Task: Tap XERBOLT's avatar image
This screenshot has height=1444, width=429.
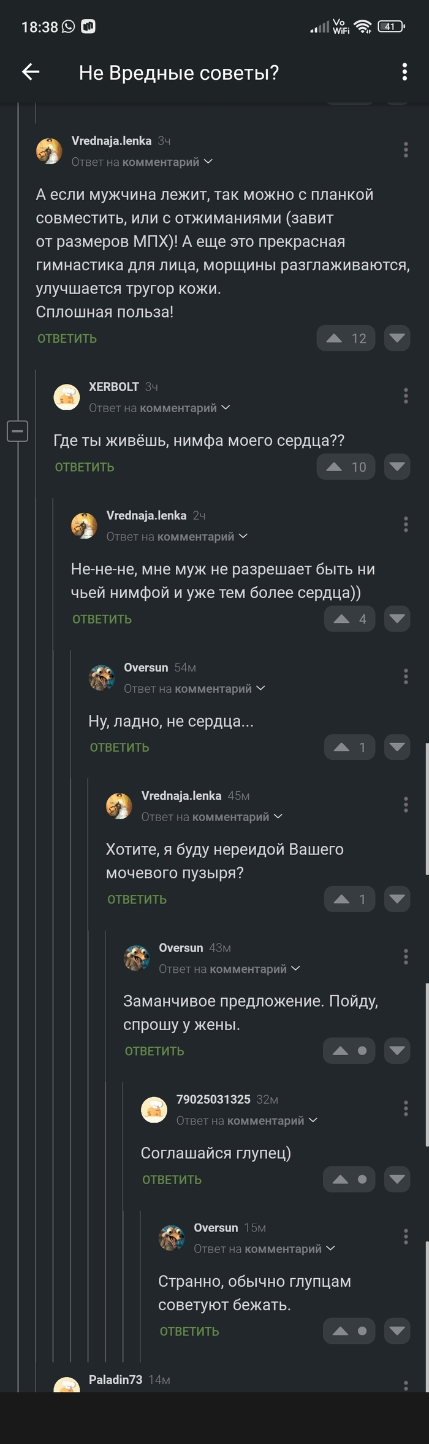Action: point(67,397)
